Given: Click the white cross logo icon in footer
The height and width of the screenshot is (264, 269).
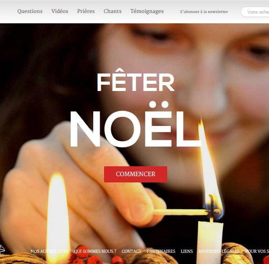Looking at the screenshot, I should point(2,251).
